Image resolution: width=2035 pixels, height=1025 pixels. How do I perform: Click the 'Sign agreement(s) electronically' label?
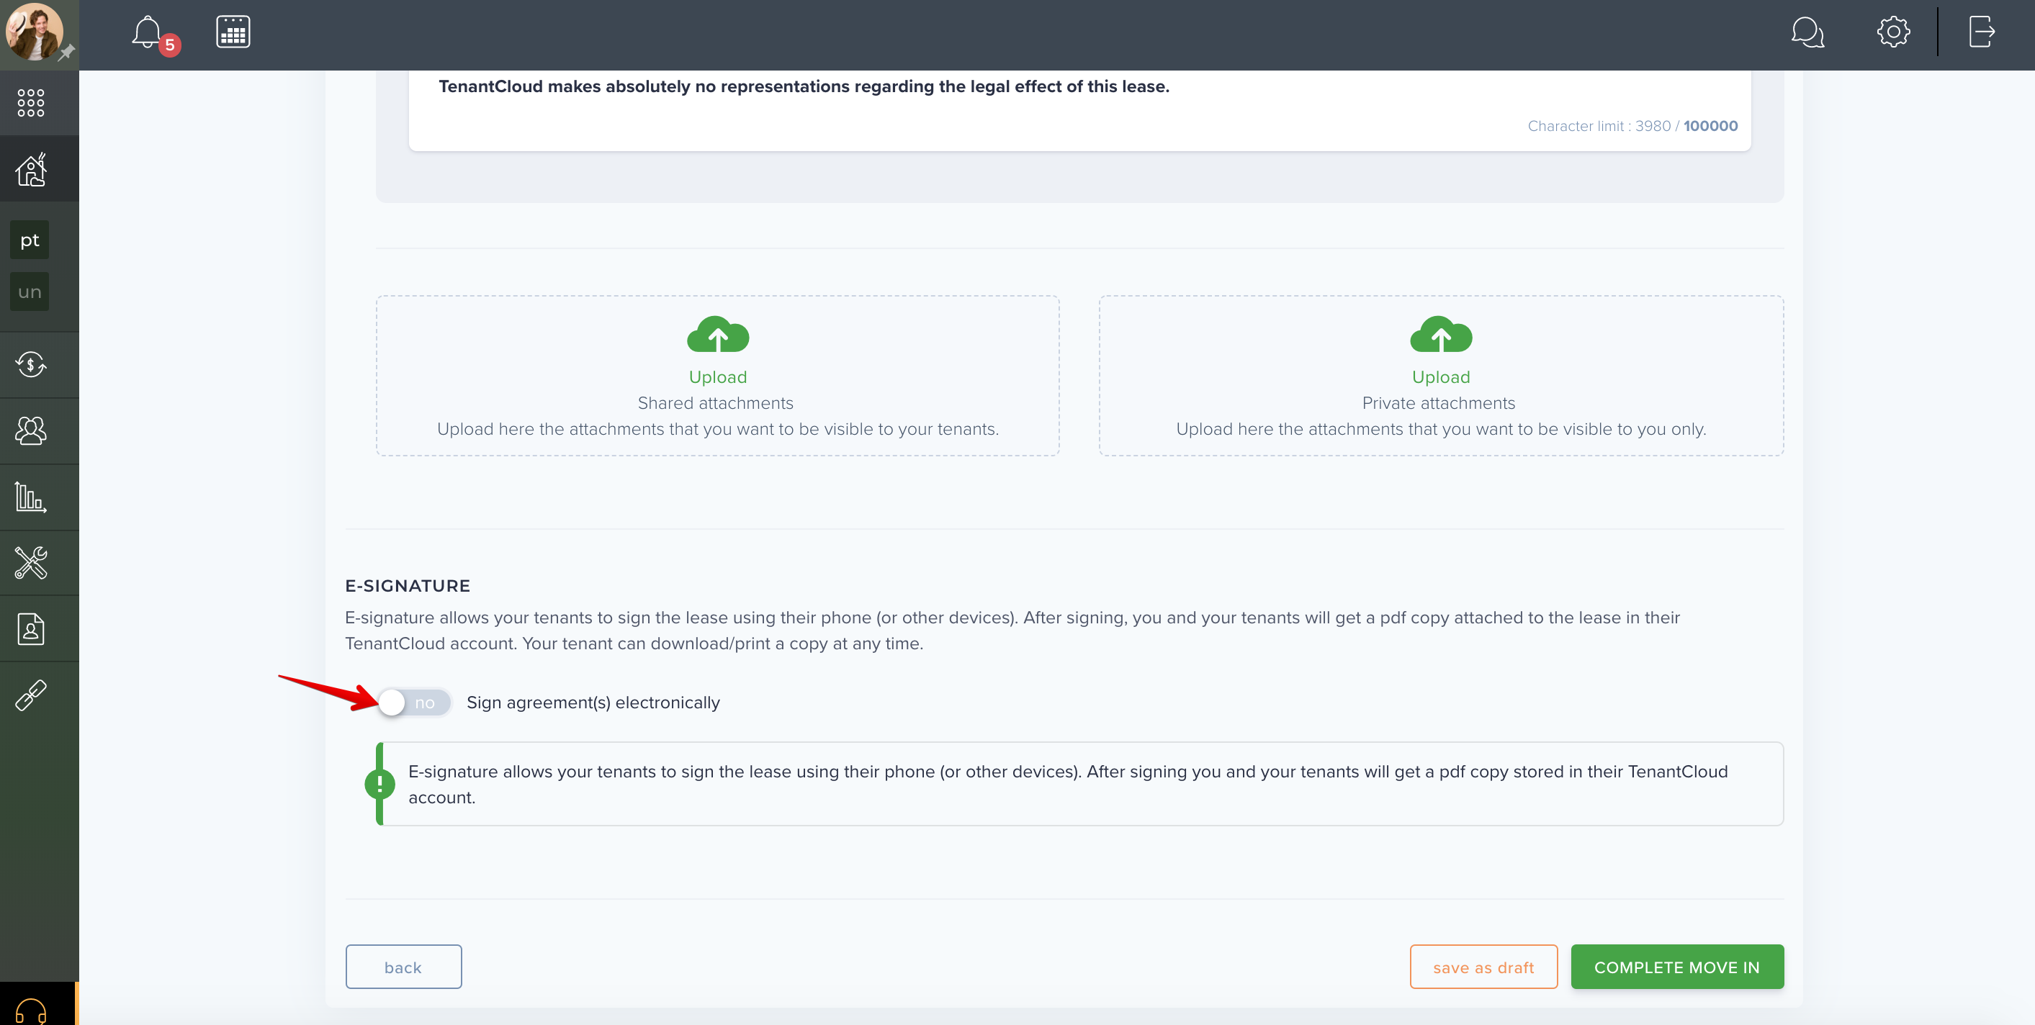pos(593,703)
